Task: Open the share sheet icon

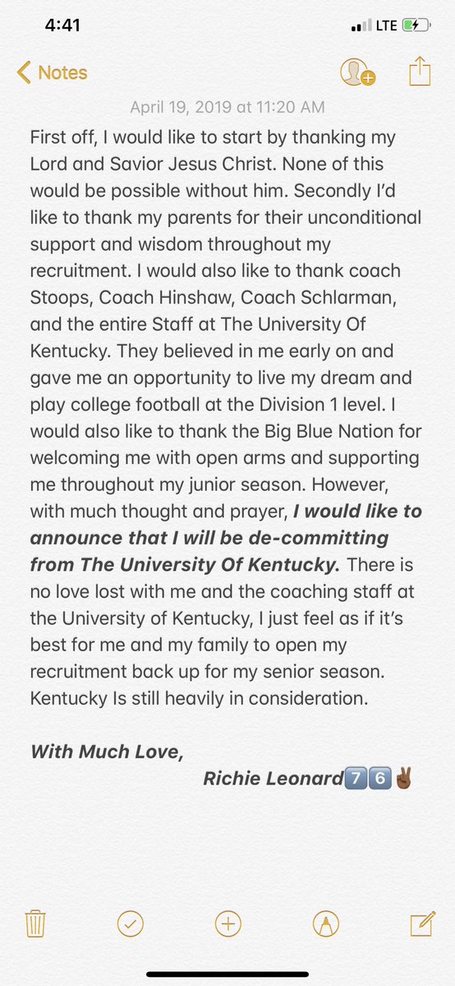Action: (420, 72)
